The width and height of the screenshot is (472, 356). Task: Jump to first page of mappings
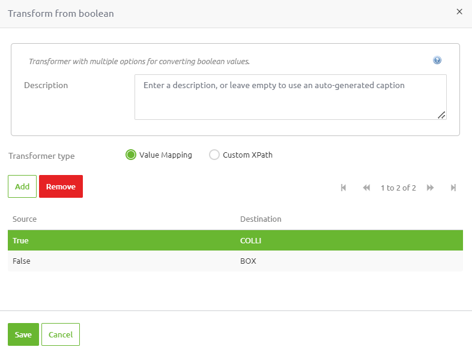[x=343, y=188]
